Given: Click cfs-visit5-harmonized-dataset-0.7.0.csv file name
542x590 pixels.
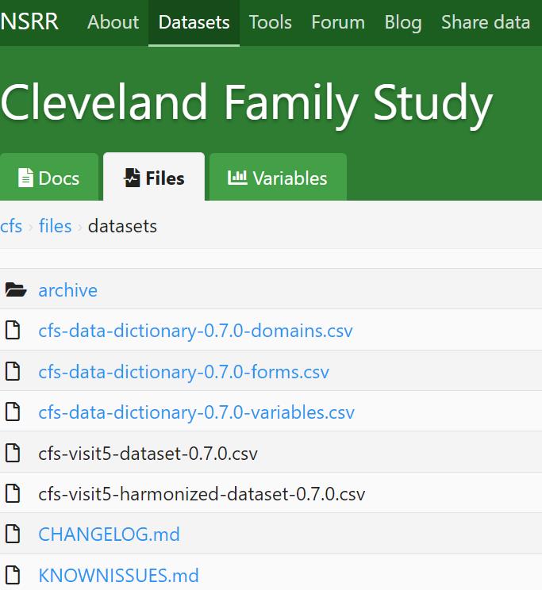Looking at the screenshot, I should pos(202,494).
